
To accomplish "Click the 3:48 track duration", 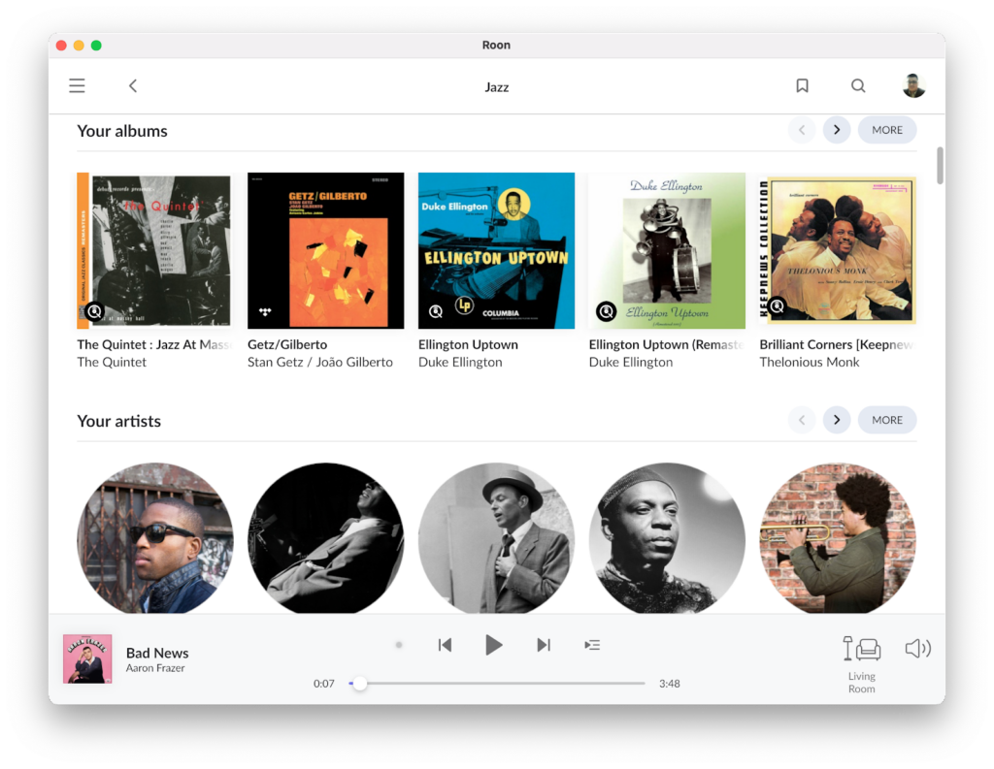I will click(x=670, y=684).
